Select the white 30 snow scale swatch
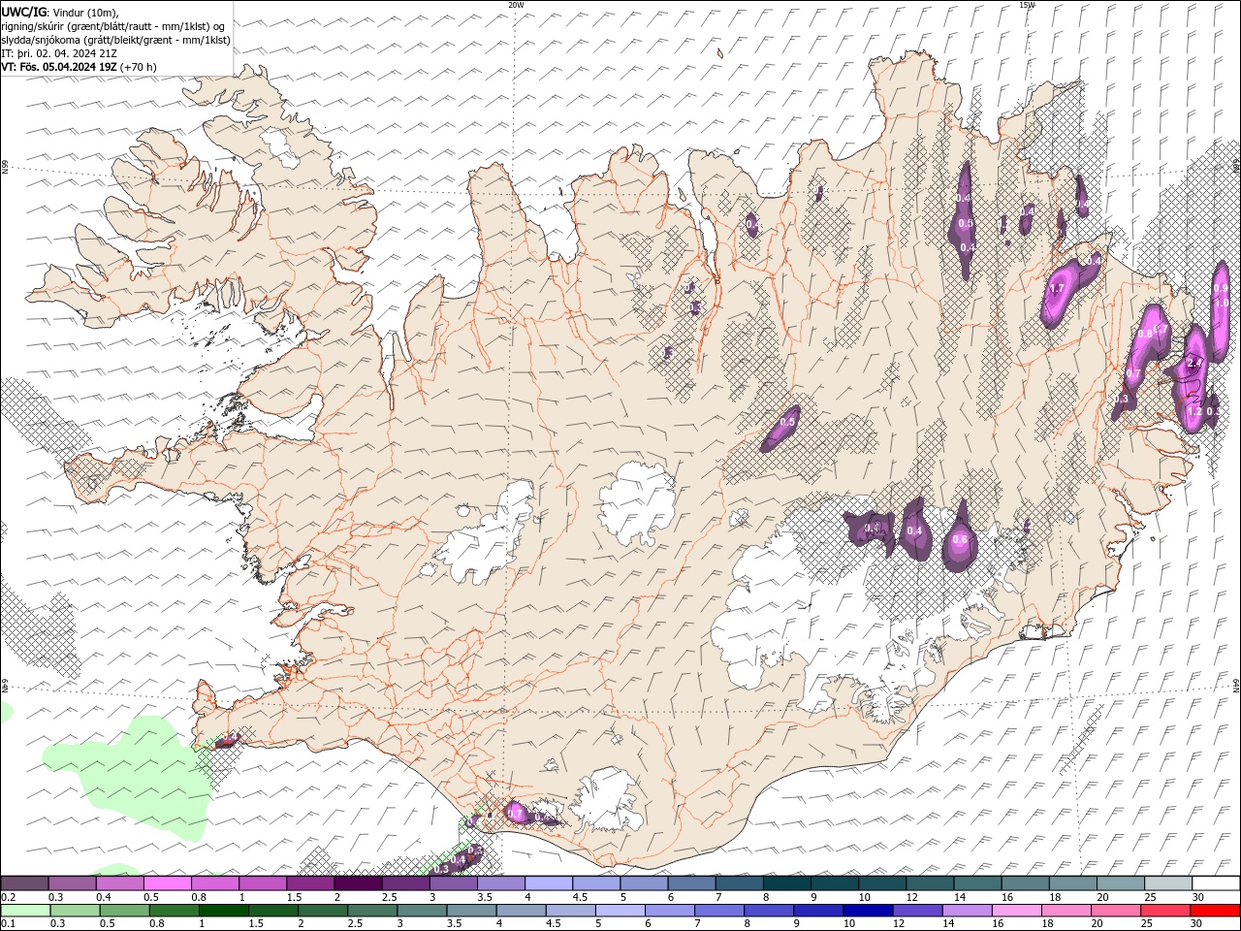Image resolution: width=1241 pixels, height=931 pixels. click(1216, 883)
